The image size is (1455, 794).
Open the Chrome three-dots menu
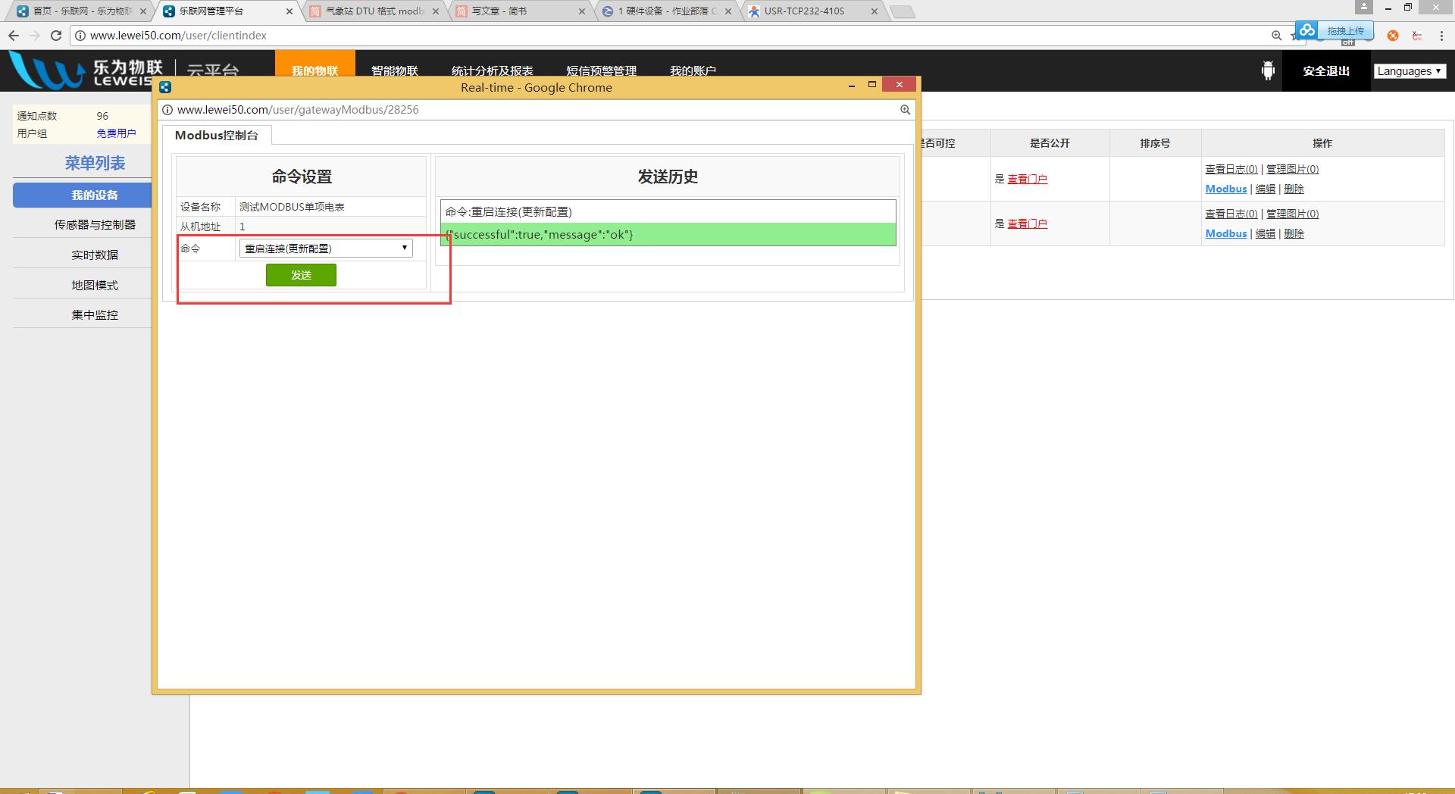click(x=1441, y=36)
